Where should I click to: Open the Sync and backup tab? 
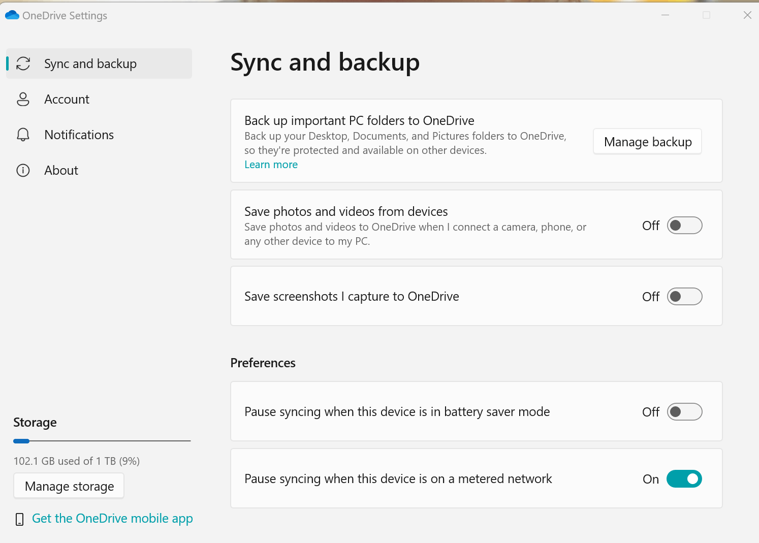click(99, 63)
